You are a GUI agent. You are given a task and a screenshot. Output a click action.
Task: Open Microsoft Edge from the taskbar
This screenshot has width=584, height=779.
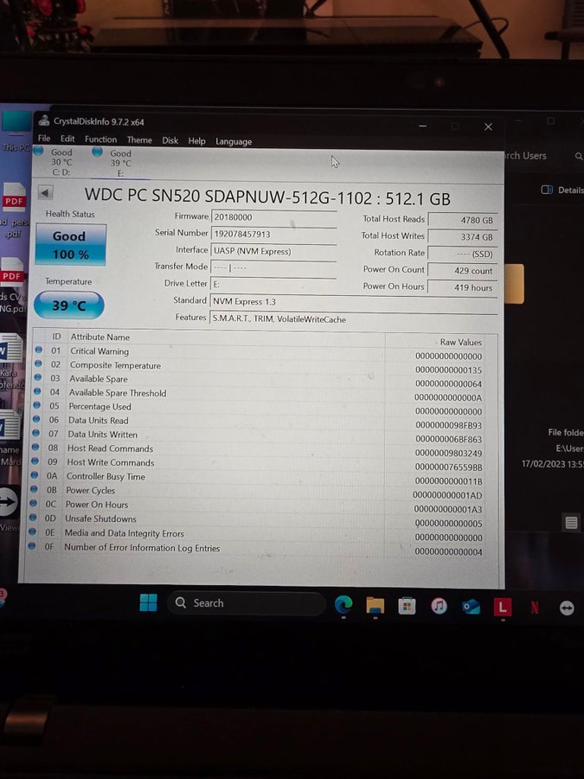coord(343,606)
